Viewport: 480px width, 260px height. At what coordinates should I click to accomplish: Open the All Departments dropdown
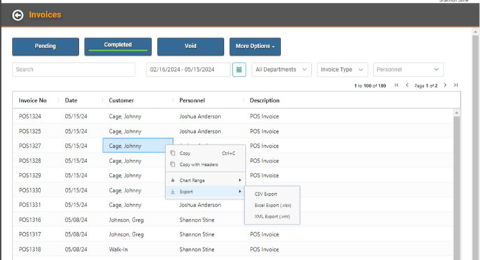(282, 70)
